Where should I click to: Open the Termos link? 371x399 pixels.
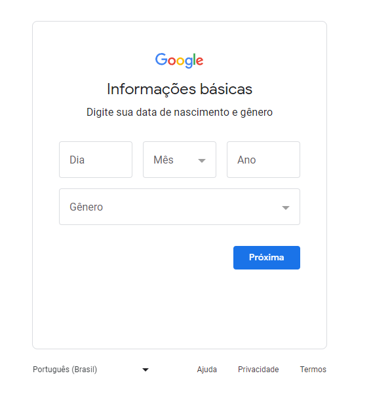[313, 369]
